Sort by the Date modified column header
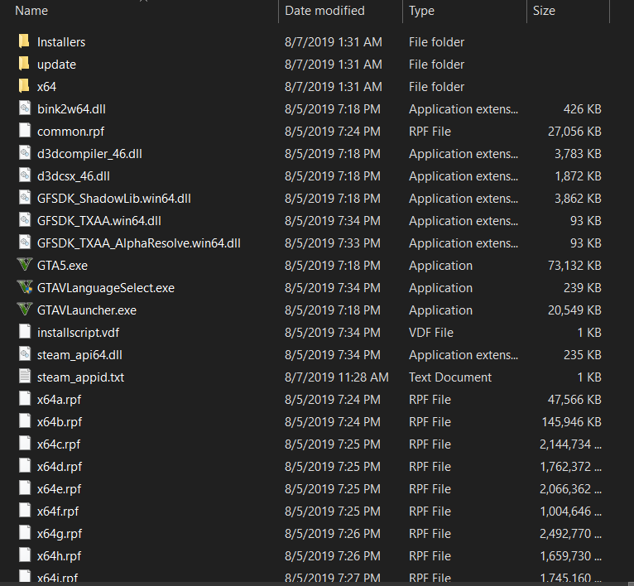The image size is (634, 586). click(324, 11)
